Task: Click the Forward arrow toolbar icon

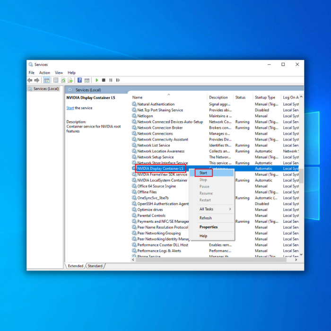Action: click(x=37, y=80)
